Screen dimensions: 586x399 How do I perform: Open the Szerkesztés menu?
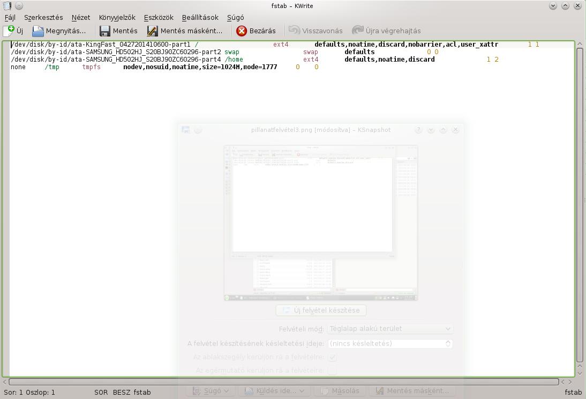pos(43,18)
